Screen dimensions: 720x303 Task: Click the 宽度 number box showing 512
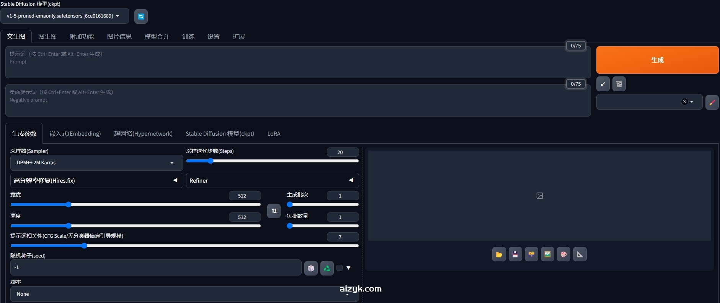pyautogui.click(x=245, y=196)
